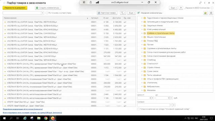Open the green hierarchy view icon button
Image resolution: width=215 pixels, height=121 pixels.
(206, 13)
